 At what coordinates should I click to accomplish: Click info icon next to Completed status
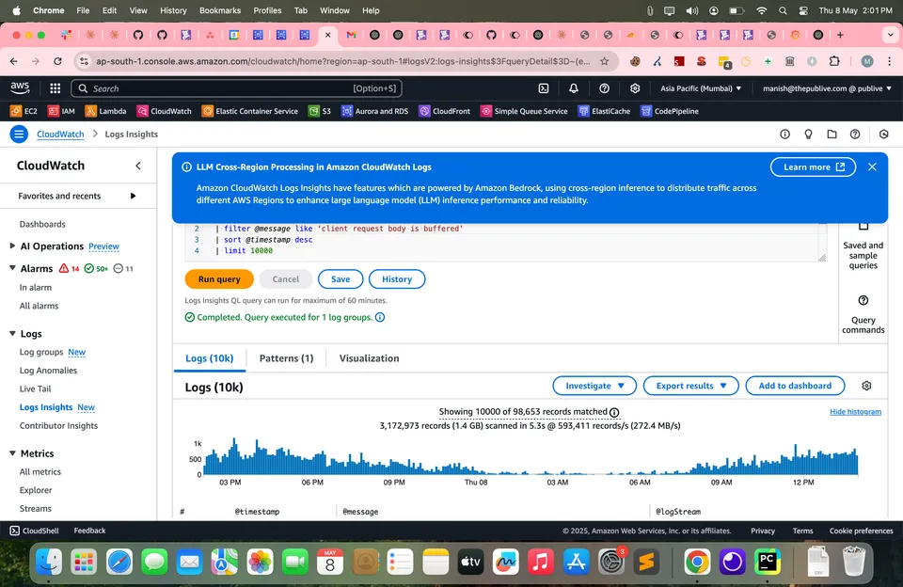click(380, 317)
